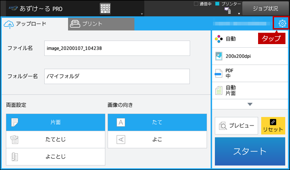Click the ファイル名 input field
The width and height of the screenshot is (290, 170).
[117, 48]
